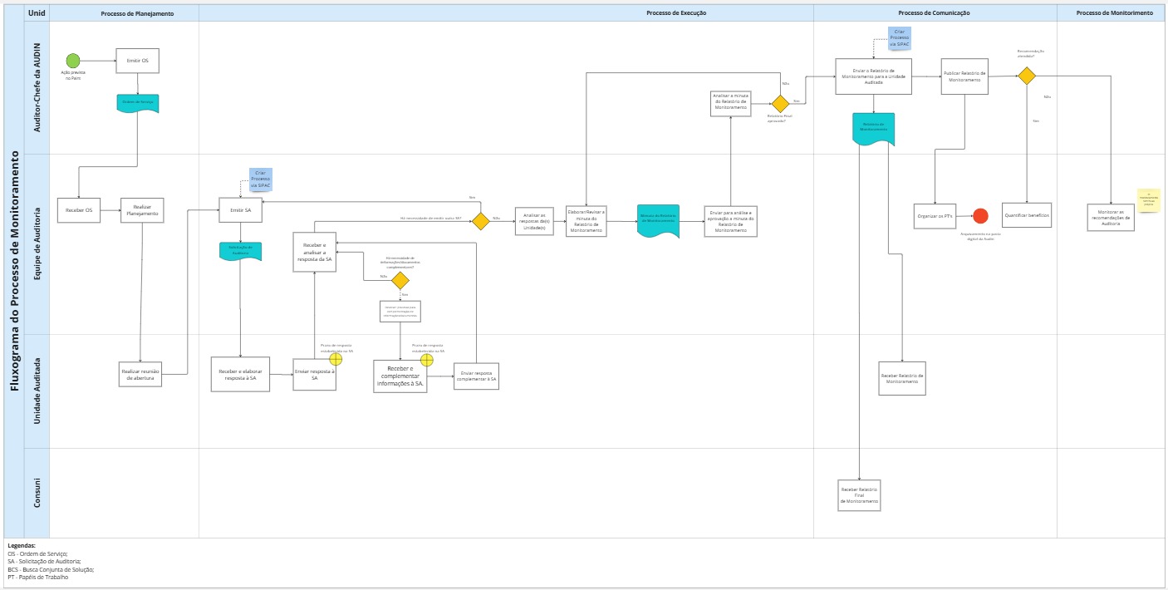Select the 'Recomendação atendida?' decision diamond
The height and width of the screenshot is (590, 1168).
pyautogui.click(x=1027, y=76)
